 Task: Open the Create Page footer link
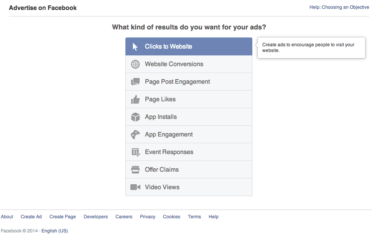63,217
